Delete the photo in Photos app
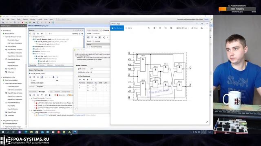 [x=154, y=28]
